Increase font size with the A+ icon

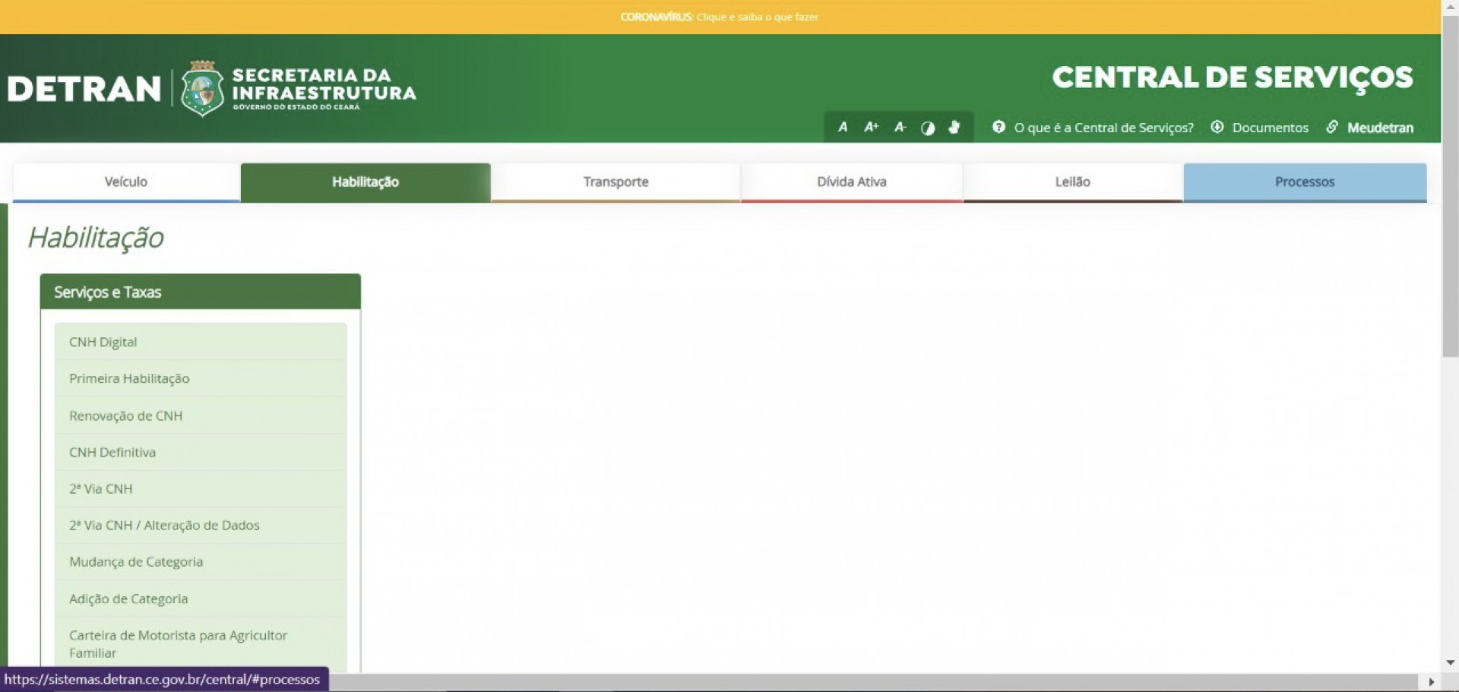click(x=871, y=128)
